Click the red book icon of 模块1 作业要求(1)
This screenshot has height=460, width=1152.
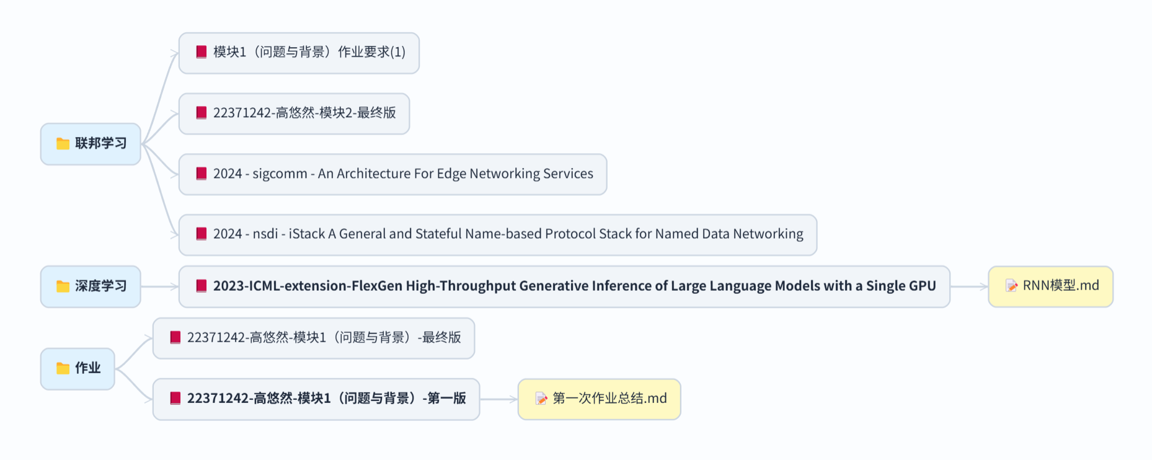tap(202, 52)
